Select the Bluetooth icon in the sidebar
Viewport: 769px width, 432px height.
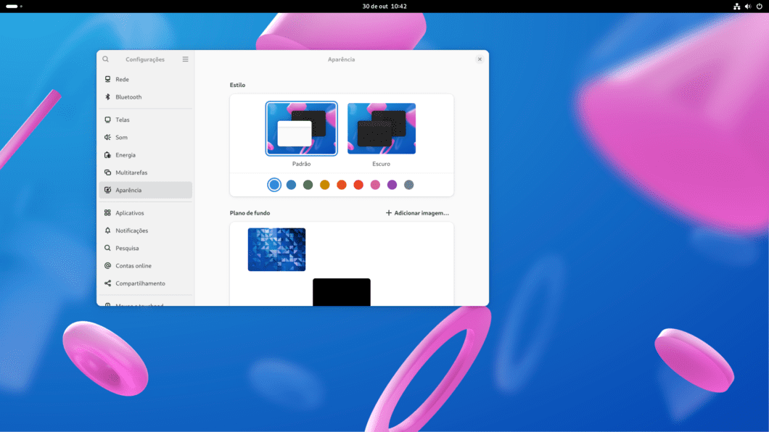[107, 96]
